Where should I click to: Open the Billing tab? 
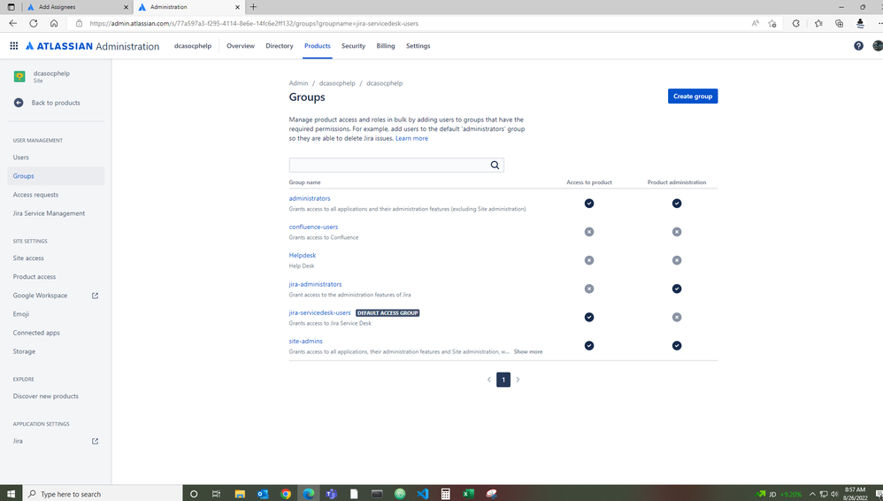(386, 46)
